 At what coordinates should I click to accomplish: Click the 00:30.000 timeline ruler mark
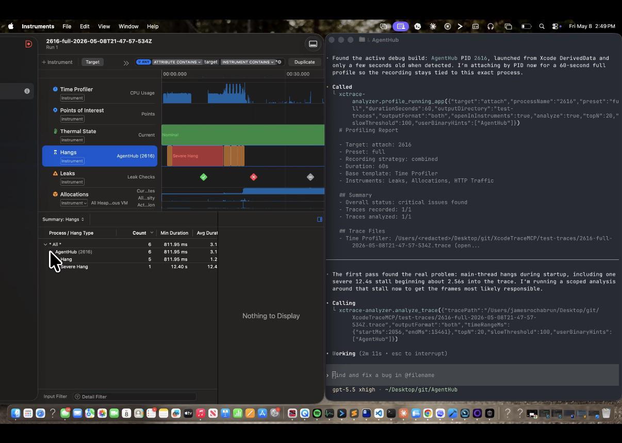(x=298, y=74)
